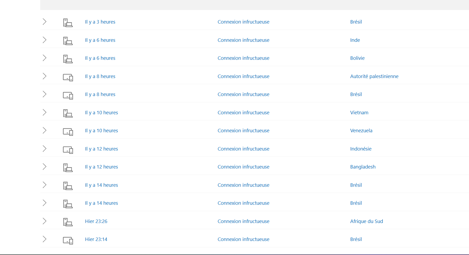Click the computer device icon in the Inde row
Viewport: 469px width, 255px height.
coord(68,41)
